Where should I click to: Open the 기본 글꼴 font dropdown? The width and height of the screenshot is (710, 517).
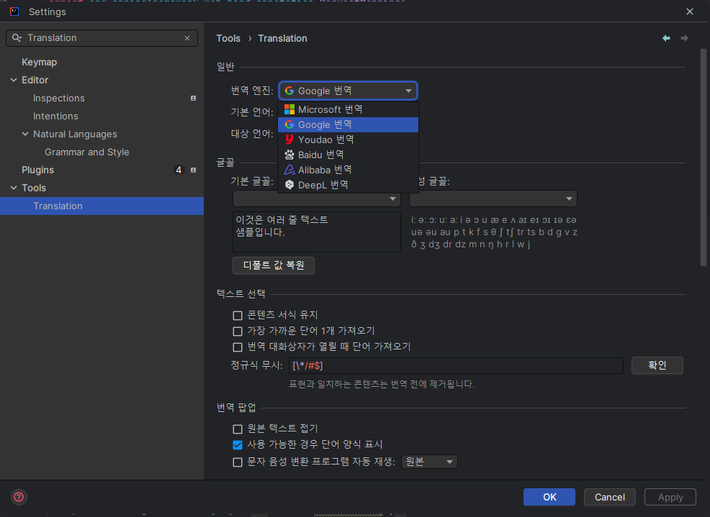click(317, 198)
